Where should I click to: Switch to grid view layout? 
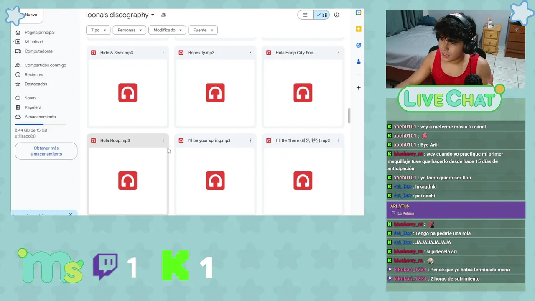[322, 15]
